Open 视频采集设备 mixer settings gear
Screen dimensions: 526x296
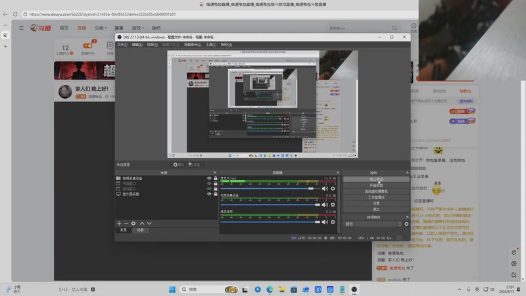coord(333,205)
